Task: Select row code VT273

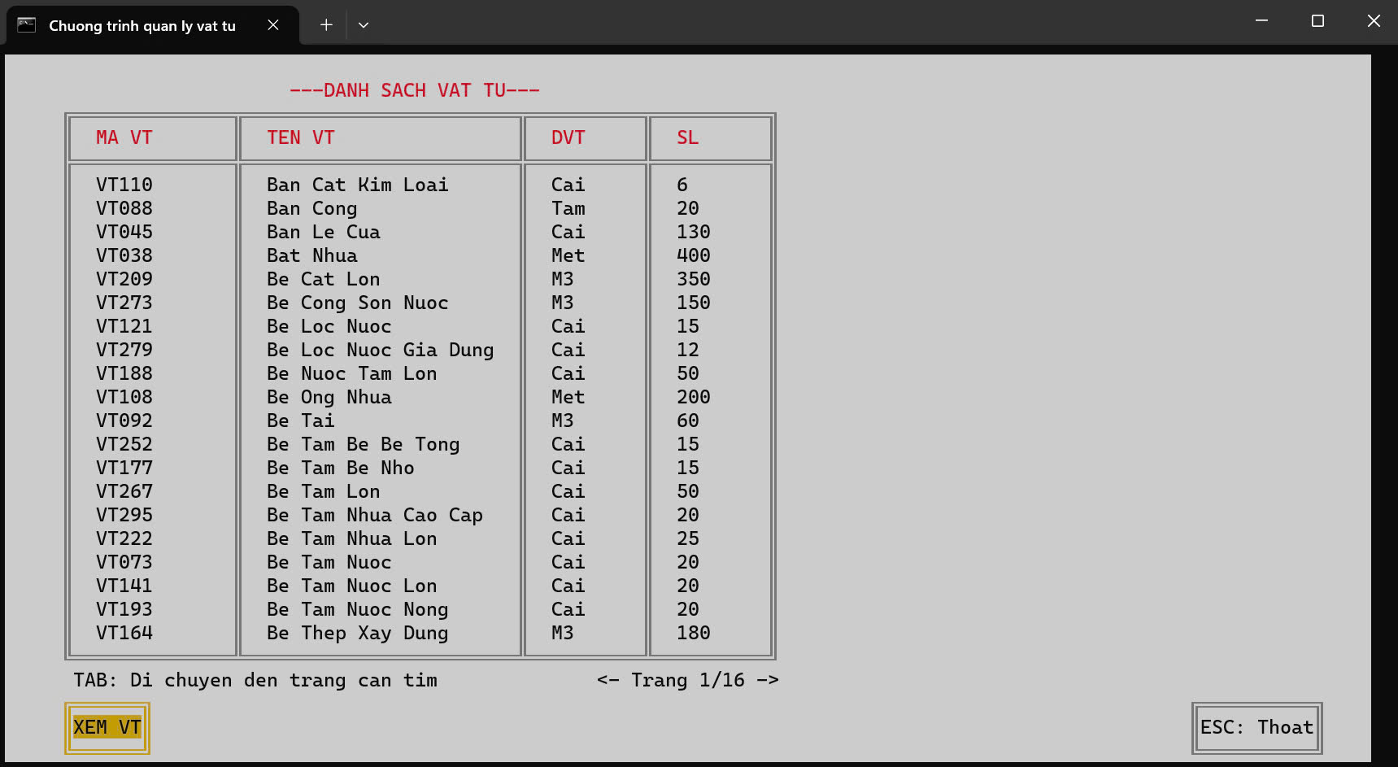Action: tap(124, 303)
